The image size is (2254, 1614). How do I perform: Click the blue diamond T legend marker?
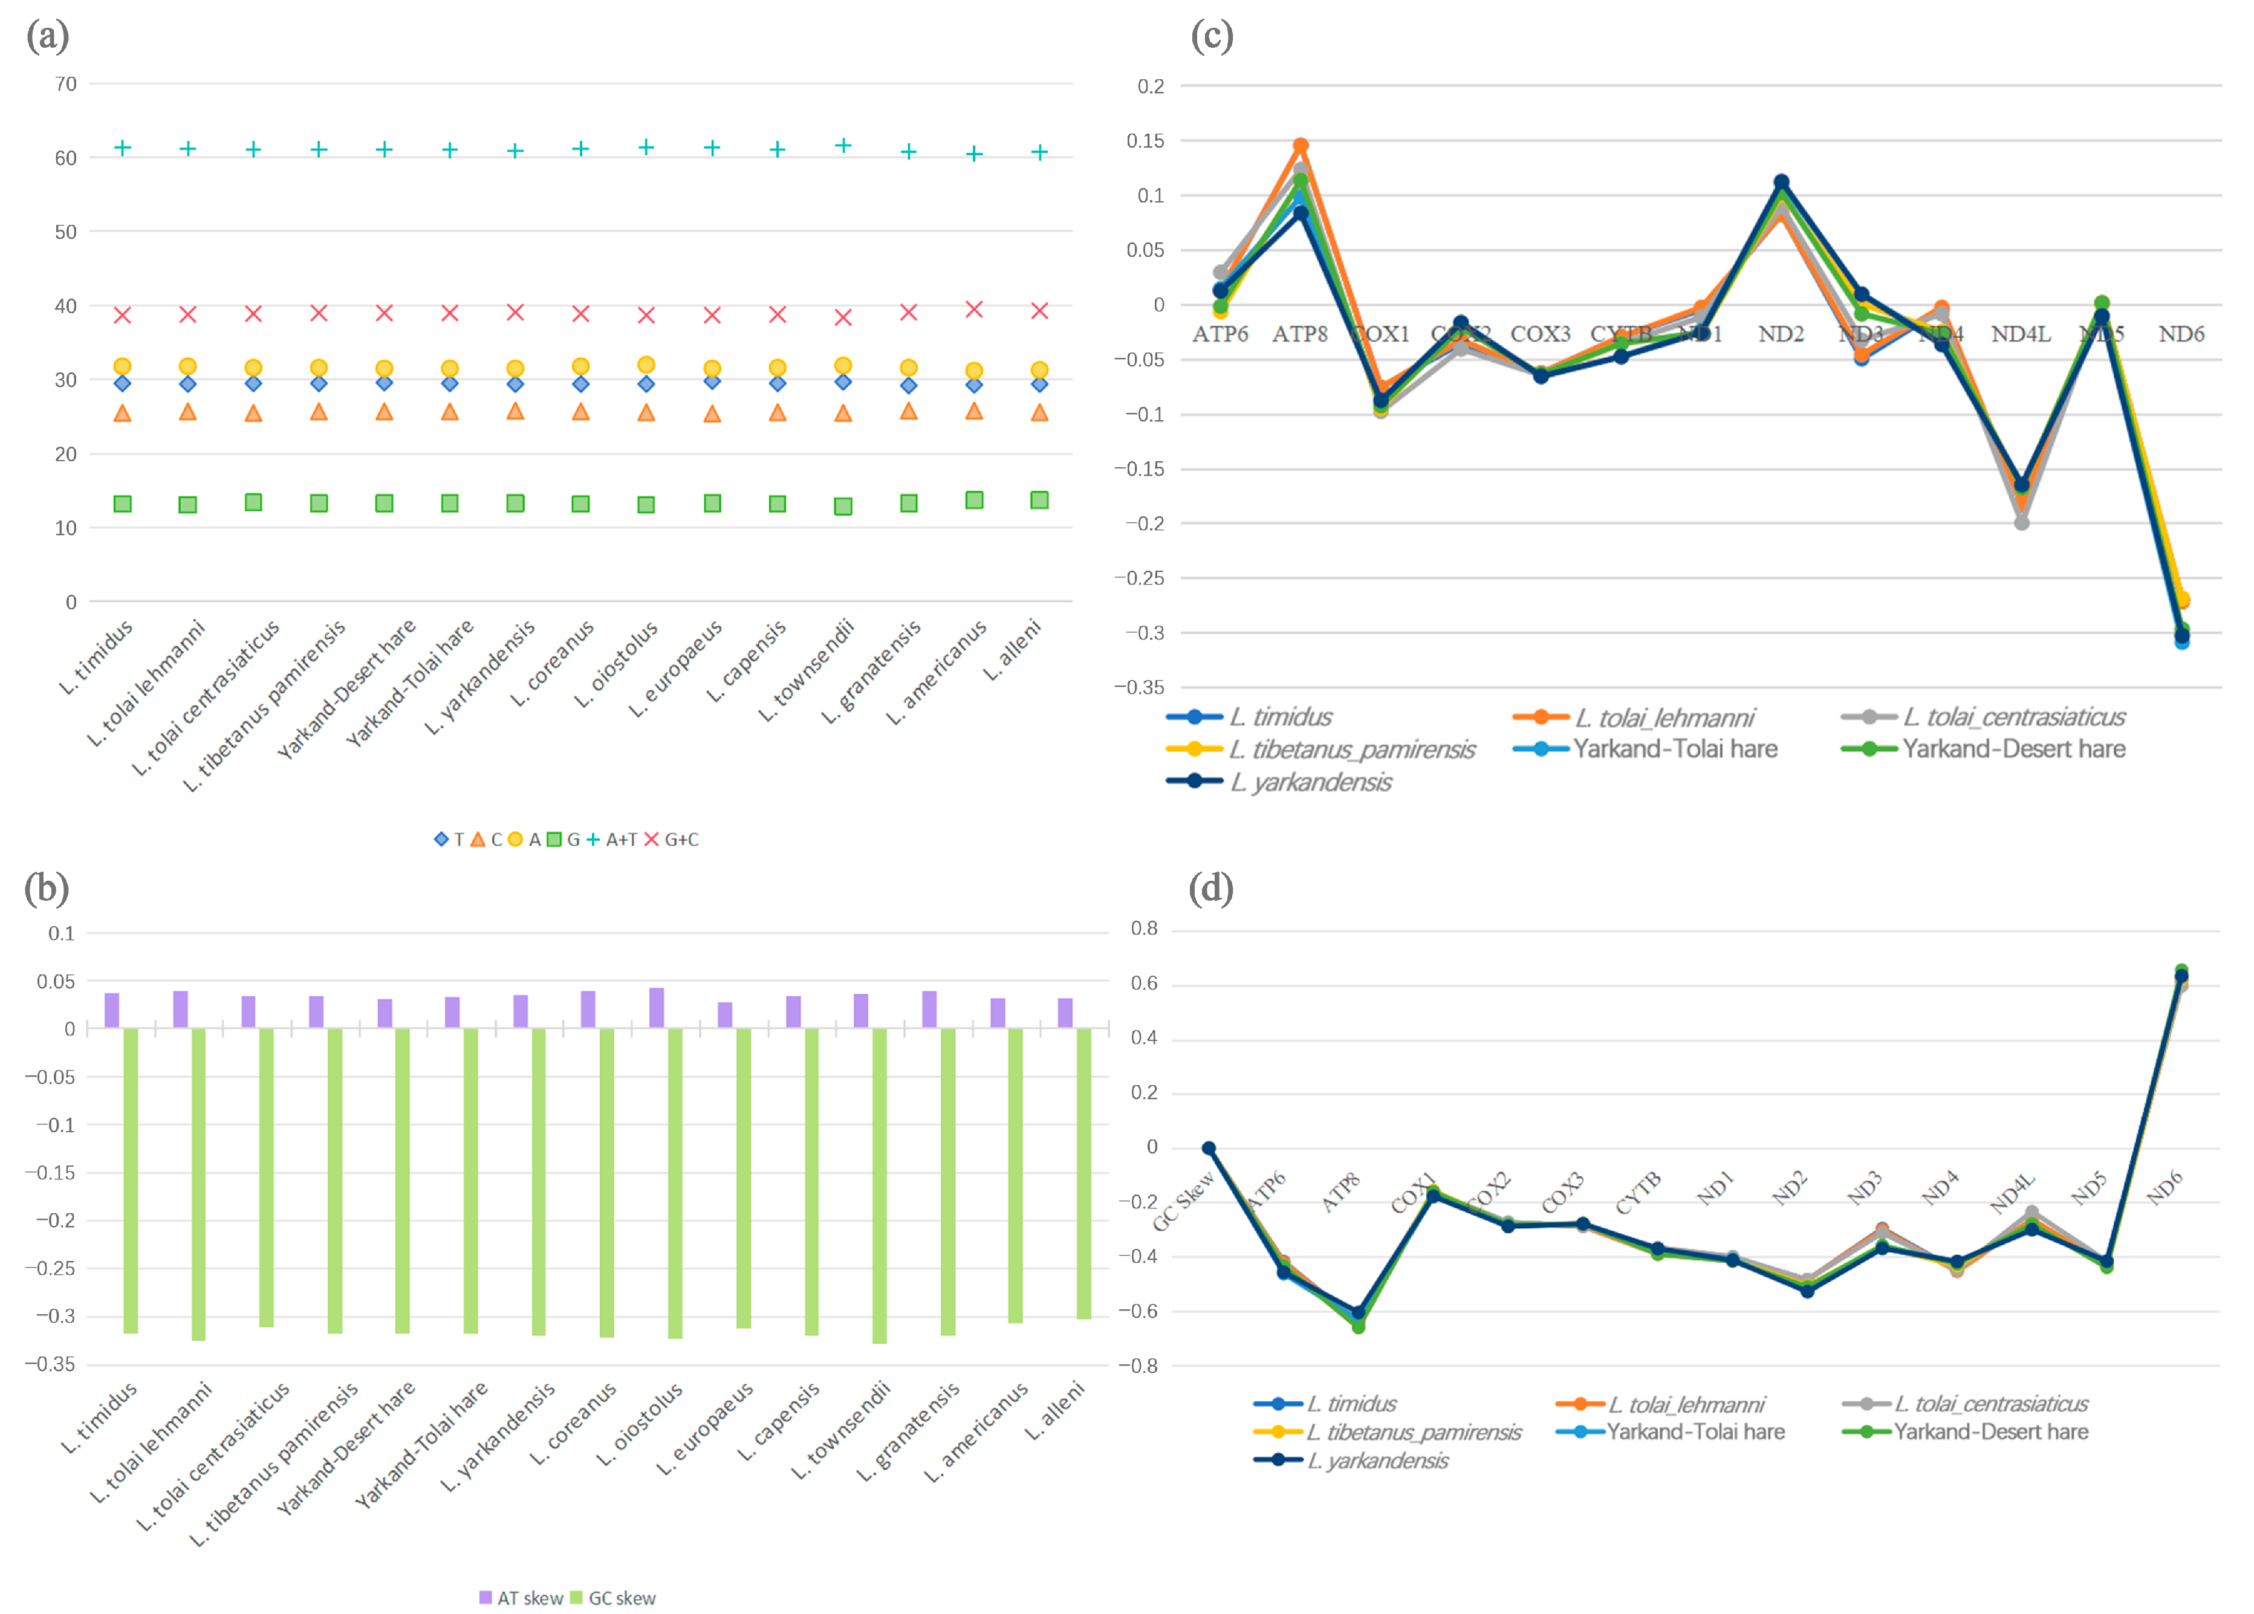(441, 840)
